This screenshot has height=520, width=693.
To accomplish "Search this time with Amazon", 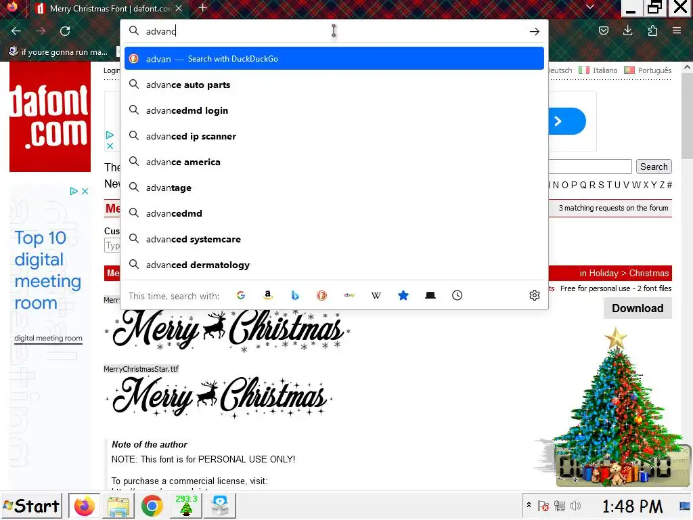I will [268, 295].
